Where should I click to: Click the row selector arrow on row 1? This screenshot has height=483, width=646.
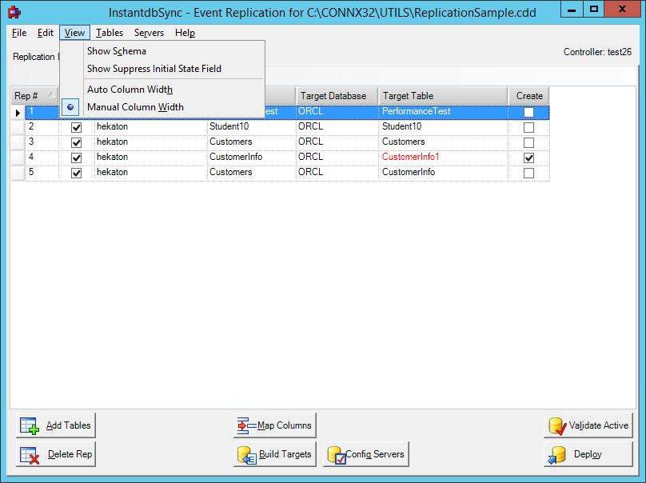[18, 112]
